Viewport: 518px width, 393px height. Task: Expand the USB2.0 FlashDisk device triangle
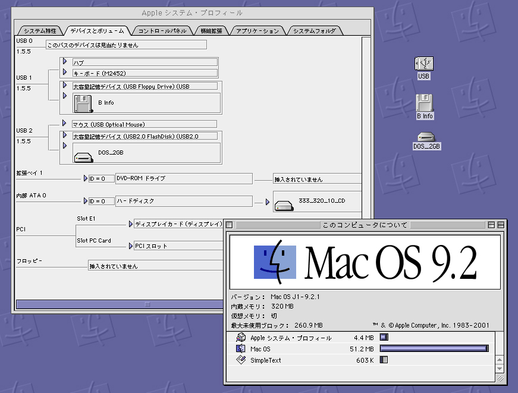[x=65, y=135]
